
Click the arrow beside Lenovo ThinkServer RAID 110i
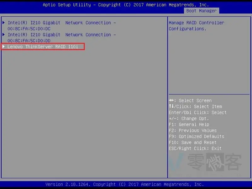click(4, 47)
